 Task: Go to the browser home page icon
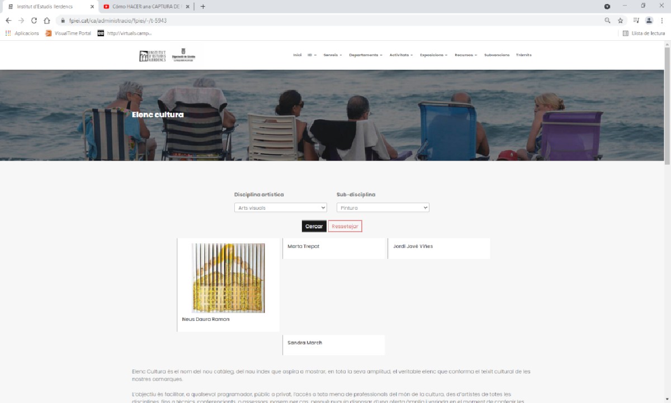pos(47,21)
